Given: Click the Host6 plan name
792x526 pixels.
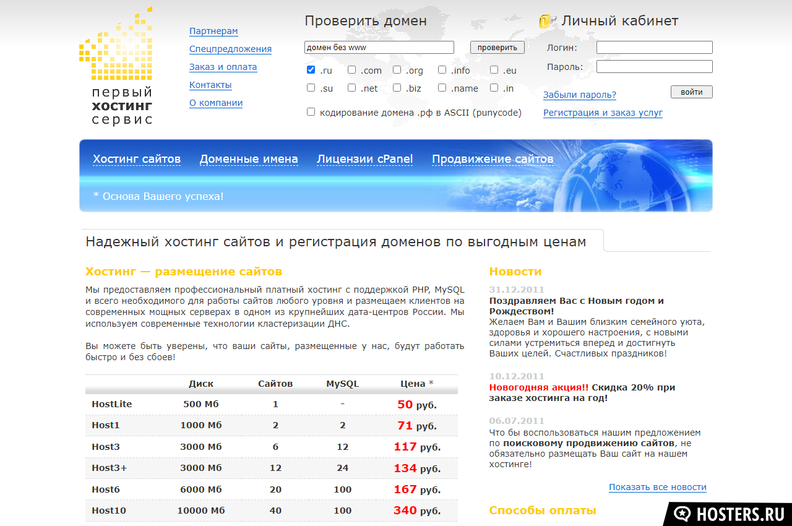Looking at the screenshot, I should (106, 489).
